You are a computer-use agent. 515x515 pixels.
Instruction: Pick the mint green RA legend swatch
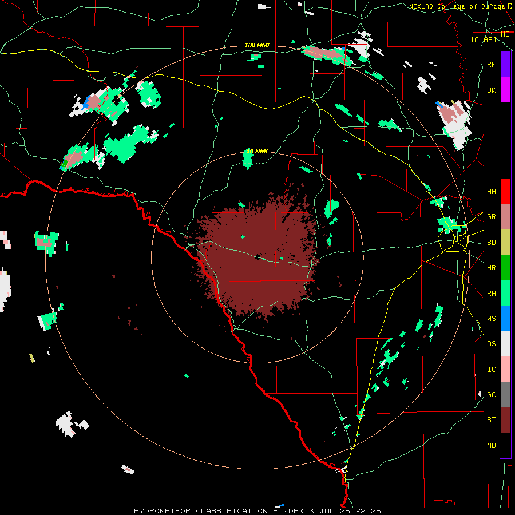click(505, 293)
